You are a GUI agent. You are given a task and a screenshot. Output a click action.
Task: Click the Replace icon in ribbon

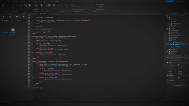[x=26, y=5]
